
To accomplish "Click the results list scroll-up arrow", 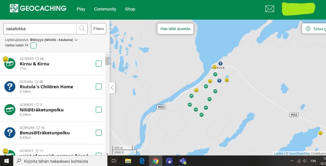I will tap(107, 55).
